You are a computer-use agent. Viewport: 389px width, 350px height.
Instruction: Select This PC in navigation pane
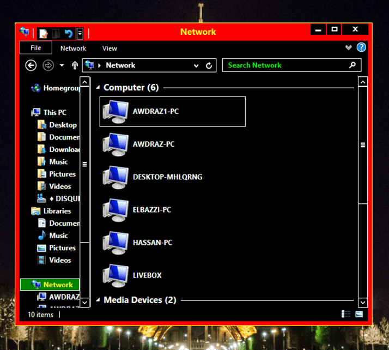(x=49, y=112)
